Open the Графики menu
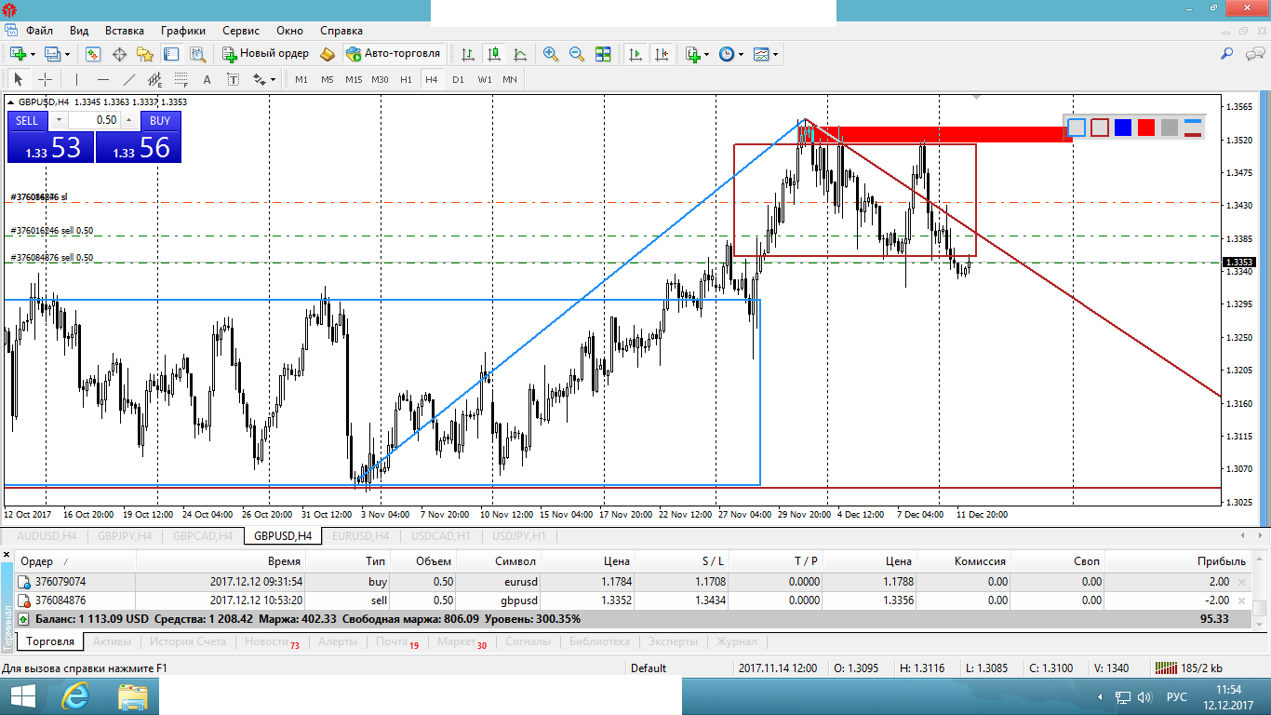 pyautogui.click(x=182, y=31)
